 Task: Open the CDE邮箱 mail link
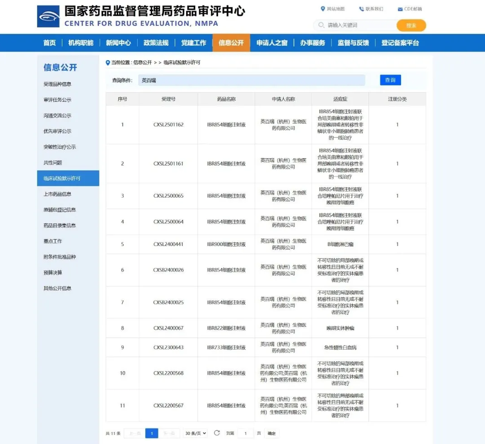[x=410, y=9]
